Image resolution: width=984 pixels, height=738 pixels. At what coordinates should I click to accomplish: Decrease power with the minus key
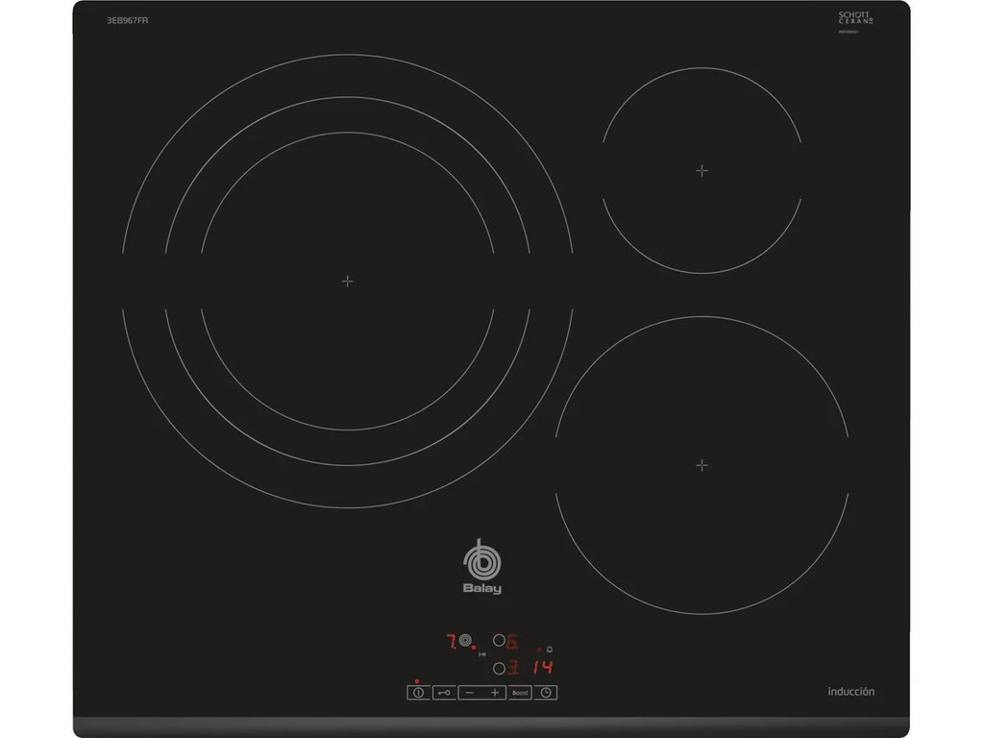[x=469, y=692]
